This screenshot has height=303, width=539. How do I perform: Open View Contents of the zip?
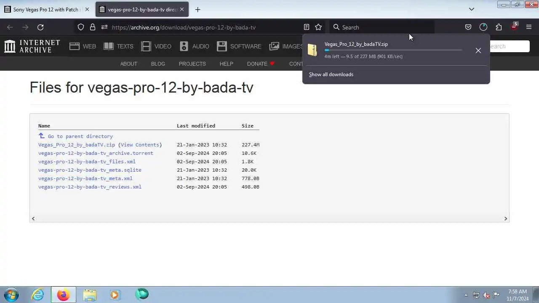(140, 145)
